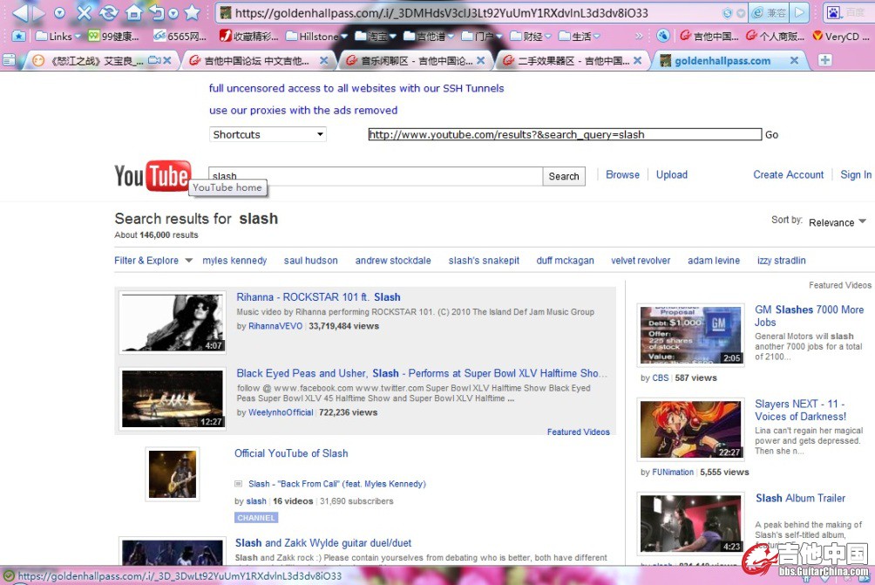This screenshot has height=585, width=875.
Task: Open the 99健康 bookmark
Action: pos(113,37)
